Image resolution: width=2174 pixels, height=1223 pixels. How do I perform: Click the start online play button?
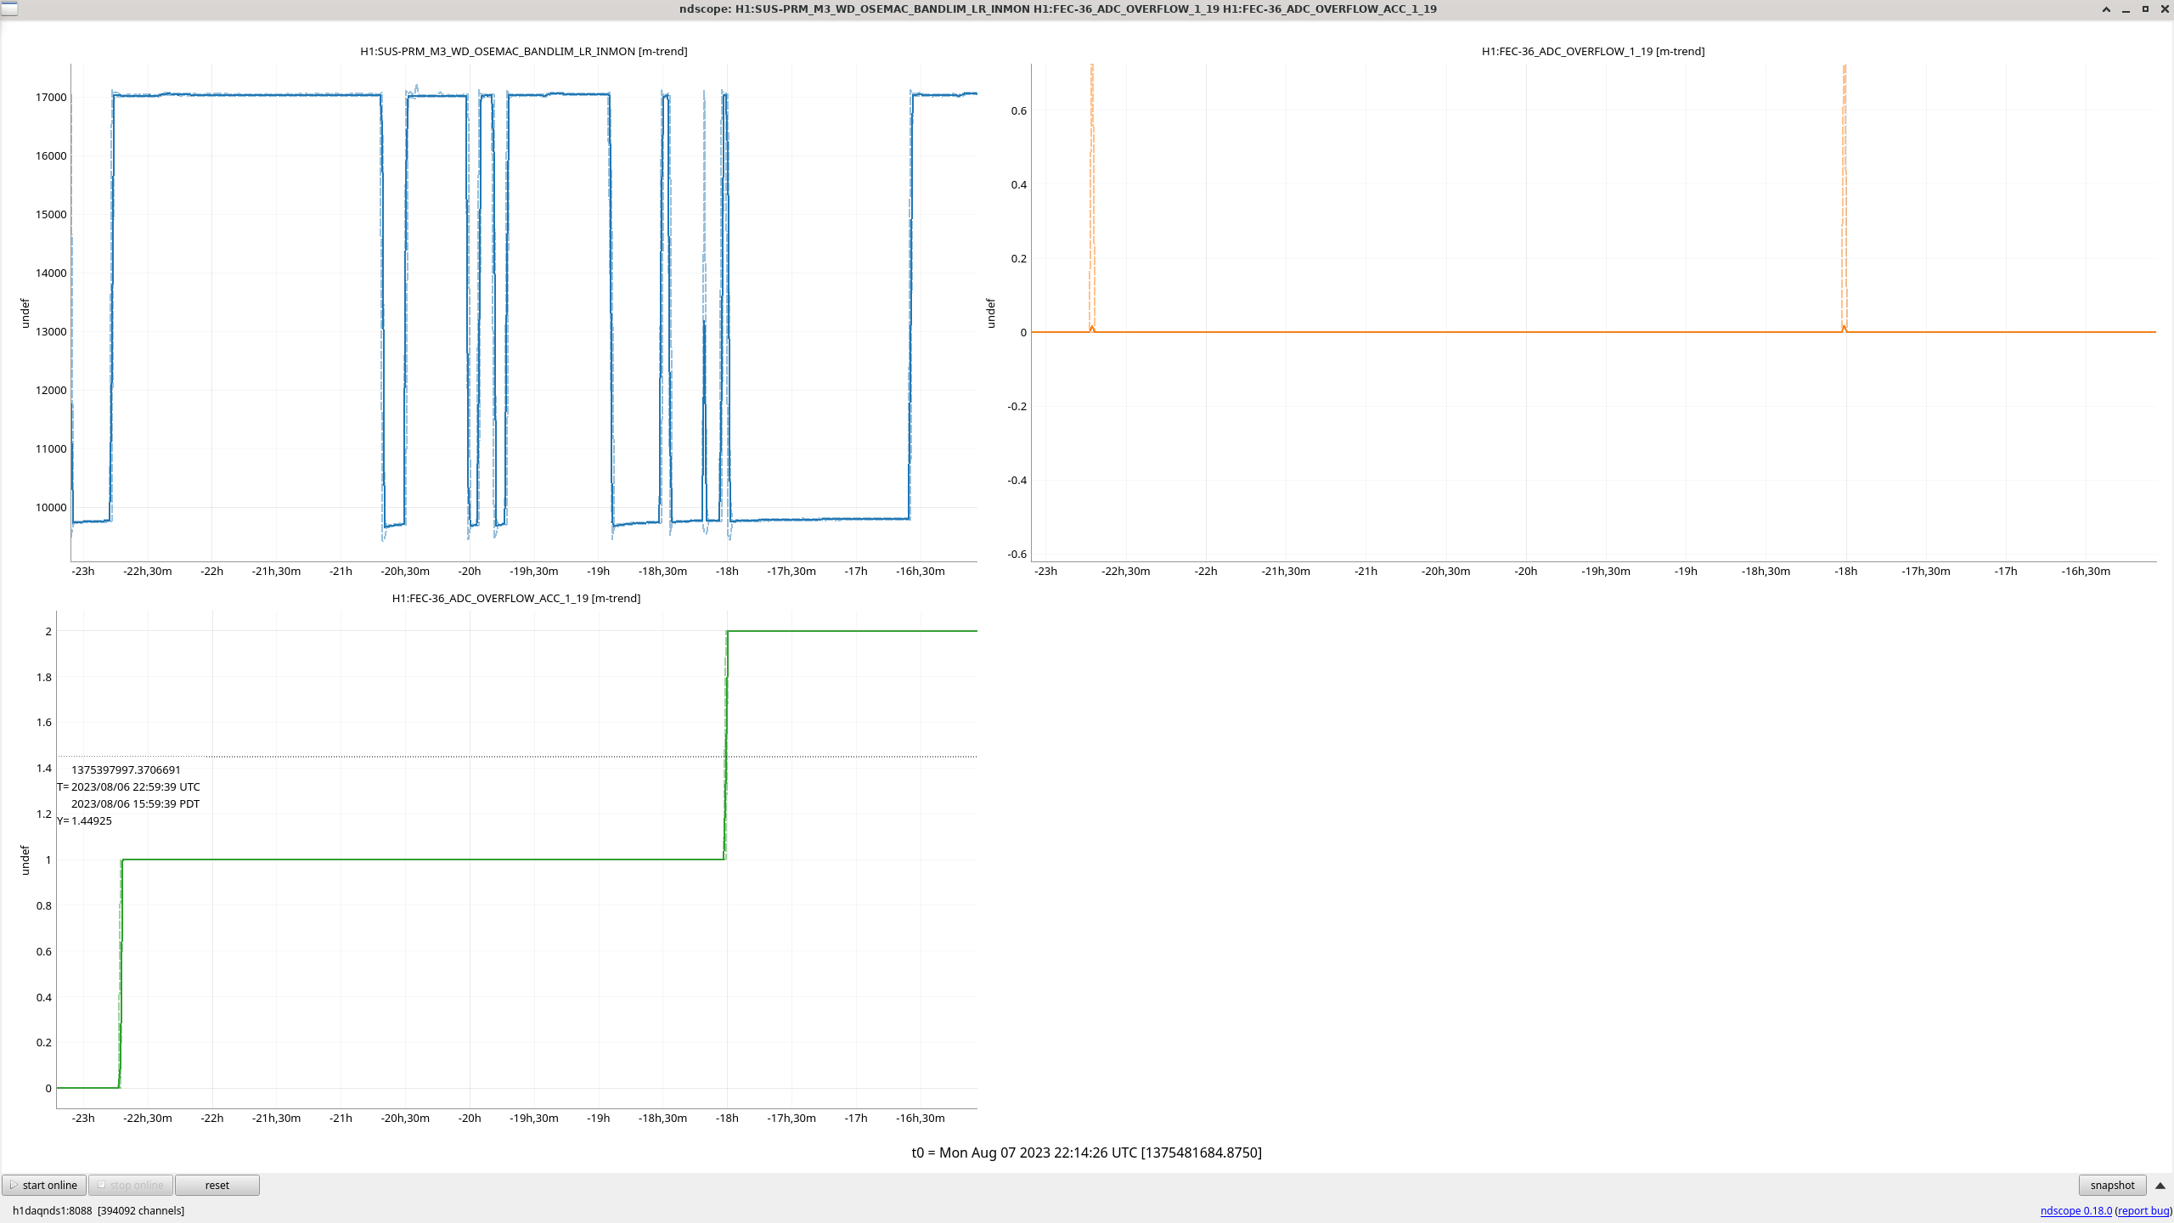(44, 1185)
